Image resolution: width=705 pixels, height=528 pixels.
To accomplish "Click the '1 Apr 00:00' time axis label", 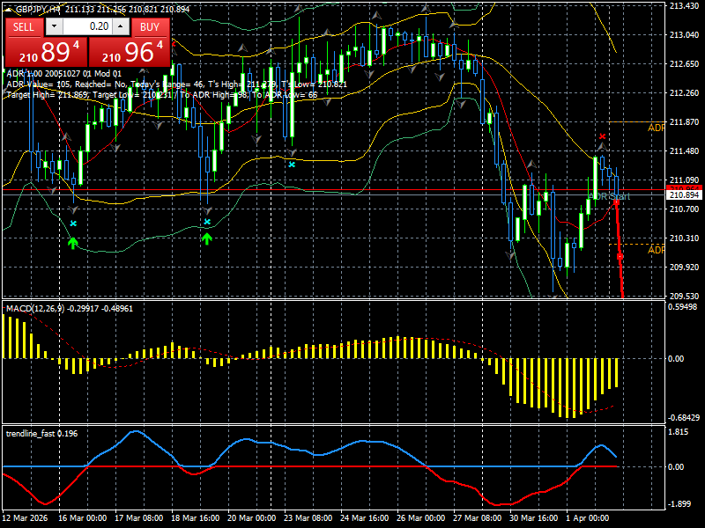I will coord(588,518).
